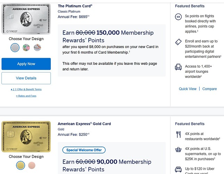224x174 pixels.
Task: Select the gold color card design
Action: tap(21, 165)
